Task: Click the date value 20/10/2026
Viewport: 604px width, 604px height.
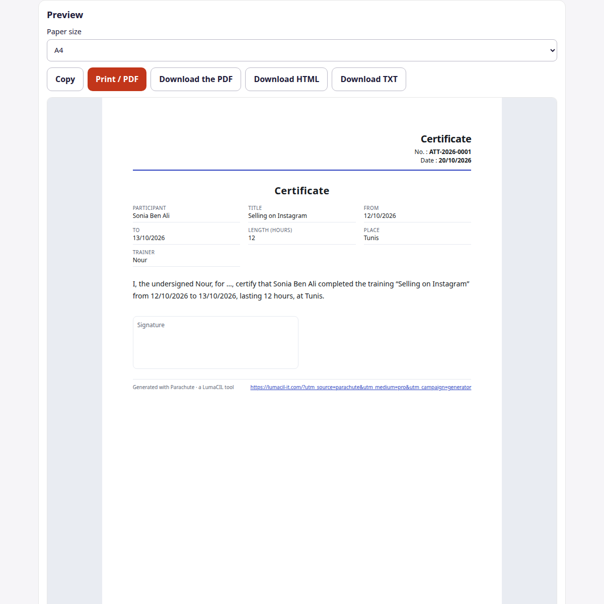Action: [455, 160]
